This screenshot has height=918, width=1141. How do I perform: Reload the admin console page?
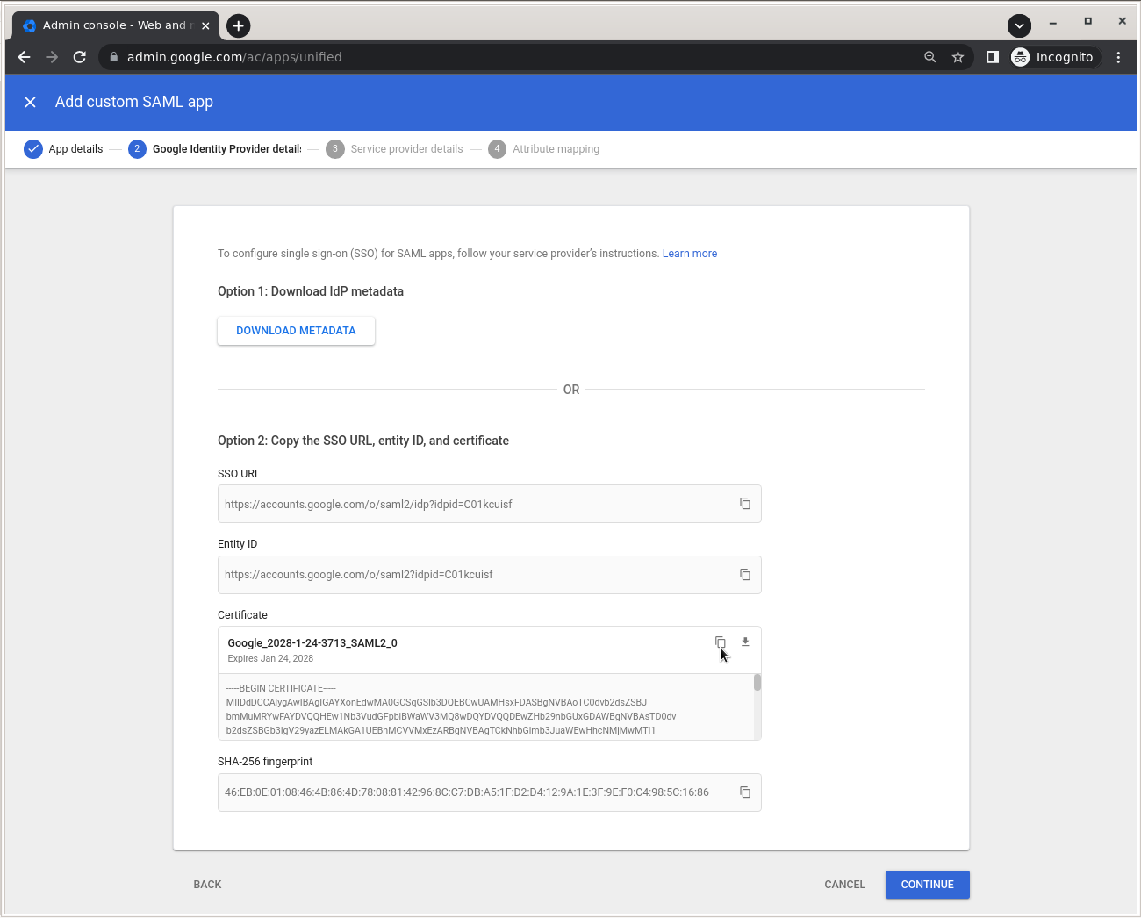80,57
